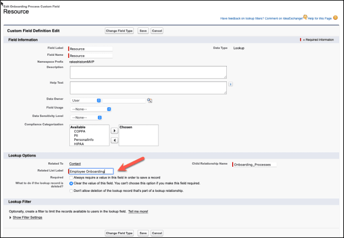Open the 'Tell me more!' link
This screenshot has width=344, height=238.
[138, 211]
